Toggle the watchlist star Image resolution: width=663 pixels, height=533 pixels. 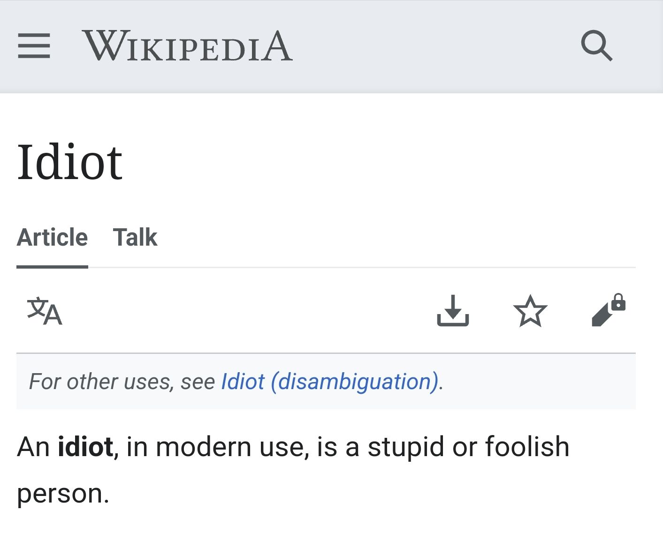530,311
